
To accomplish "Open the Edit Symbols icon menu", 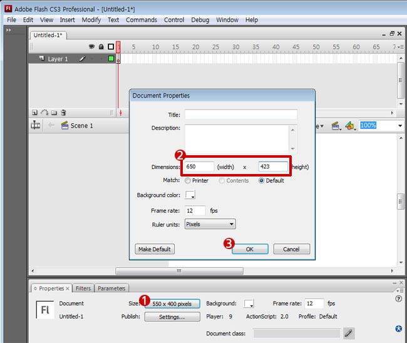I will (351, 126).
